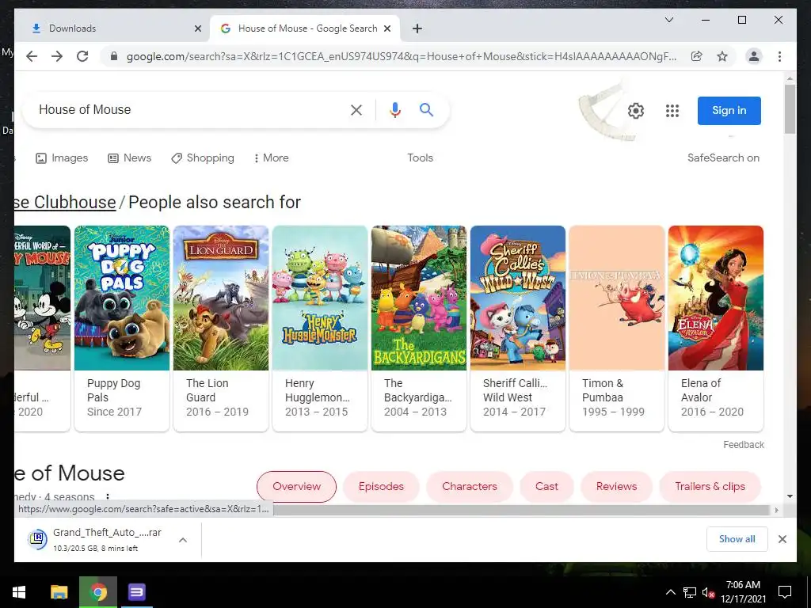This screenshot has height=608, width=811.
Task: Select the Episodes chip
Action: (x=381, y=487)
